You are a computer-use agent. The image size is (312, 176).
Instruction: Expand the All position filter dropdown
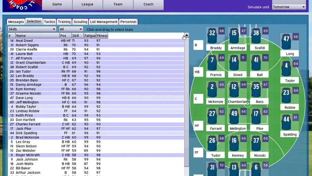point(71,29)
